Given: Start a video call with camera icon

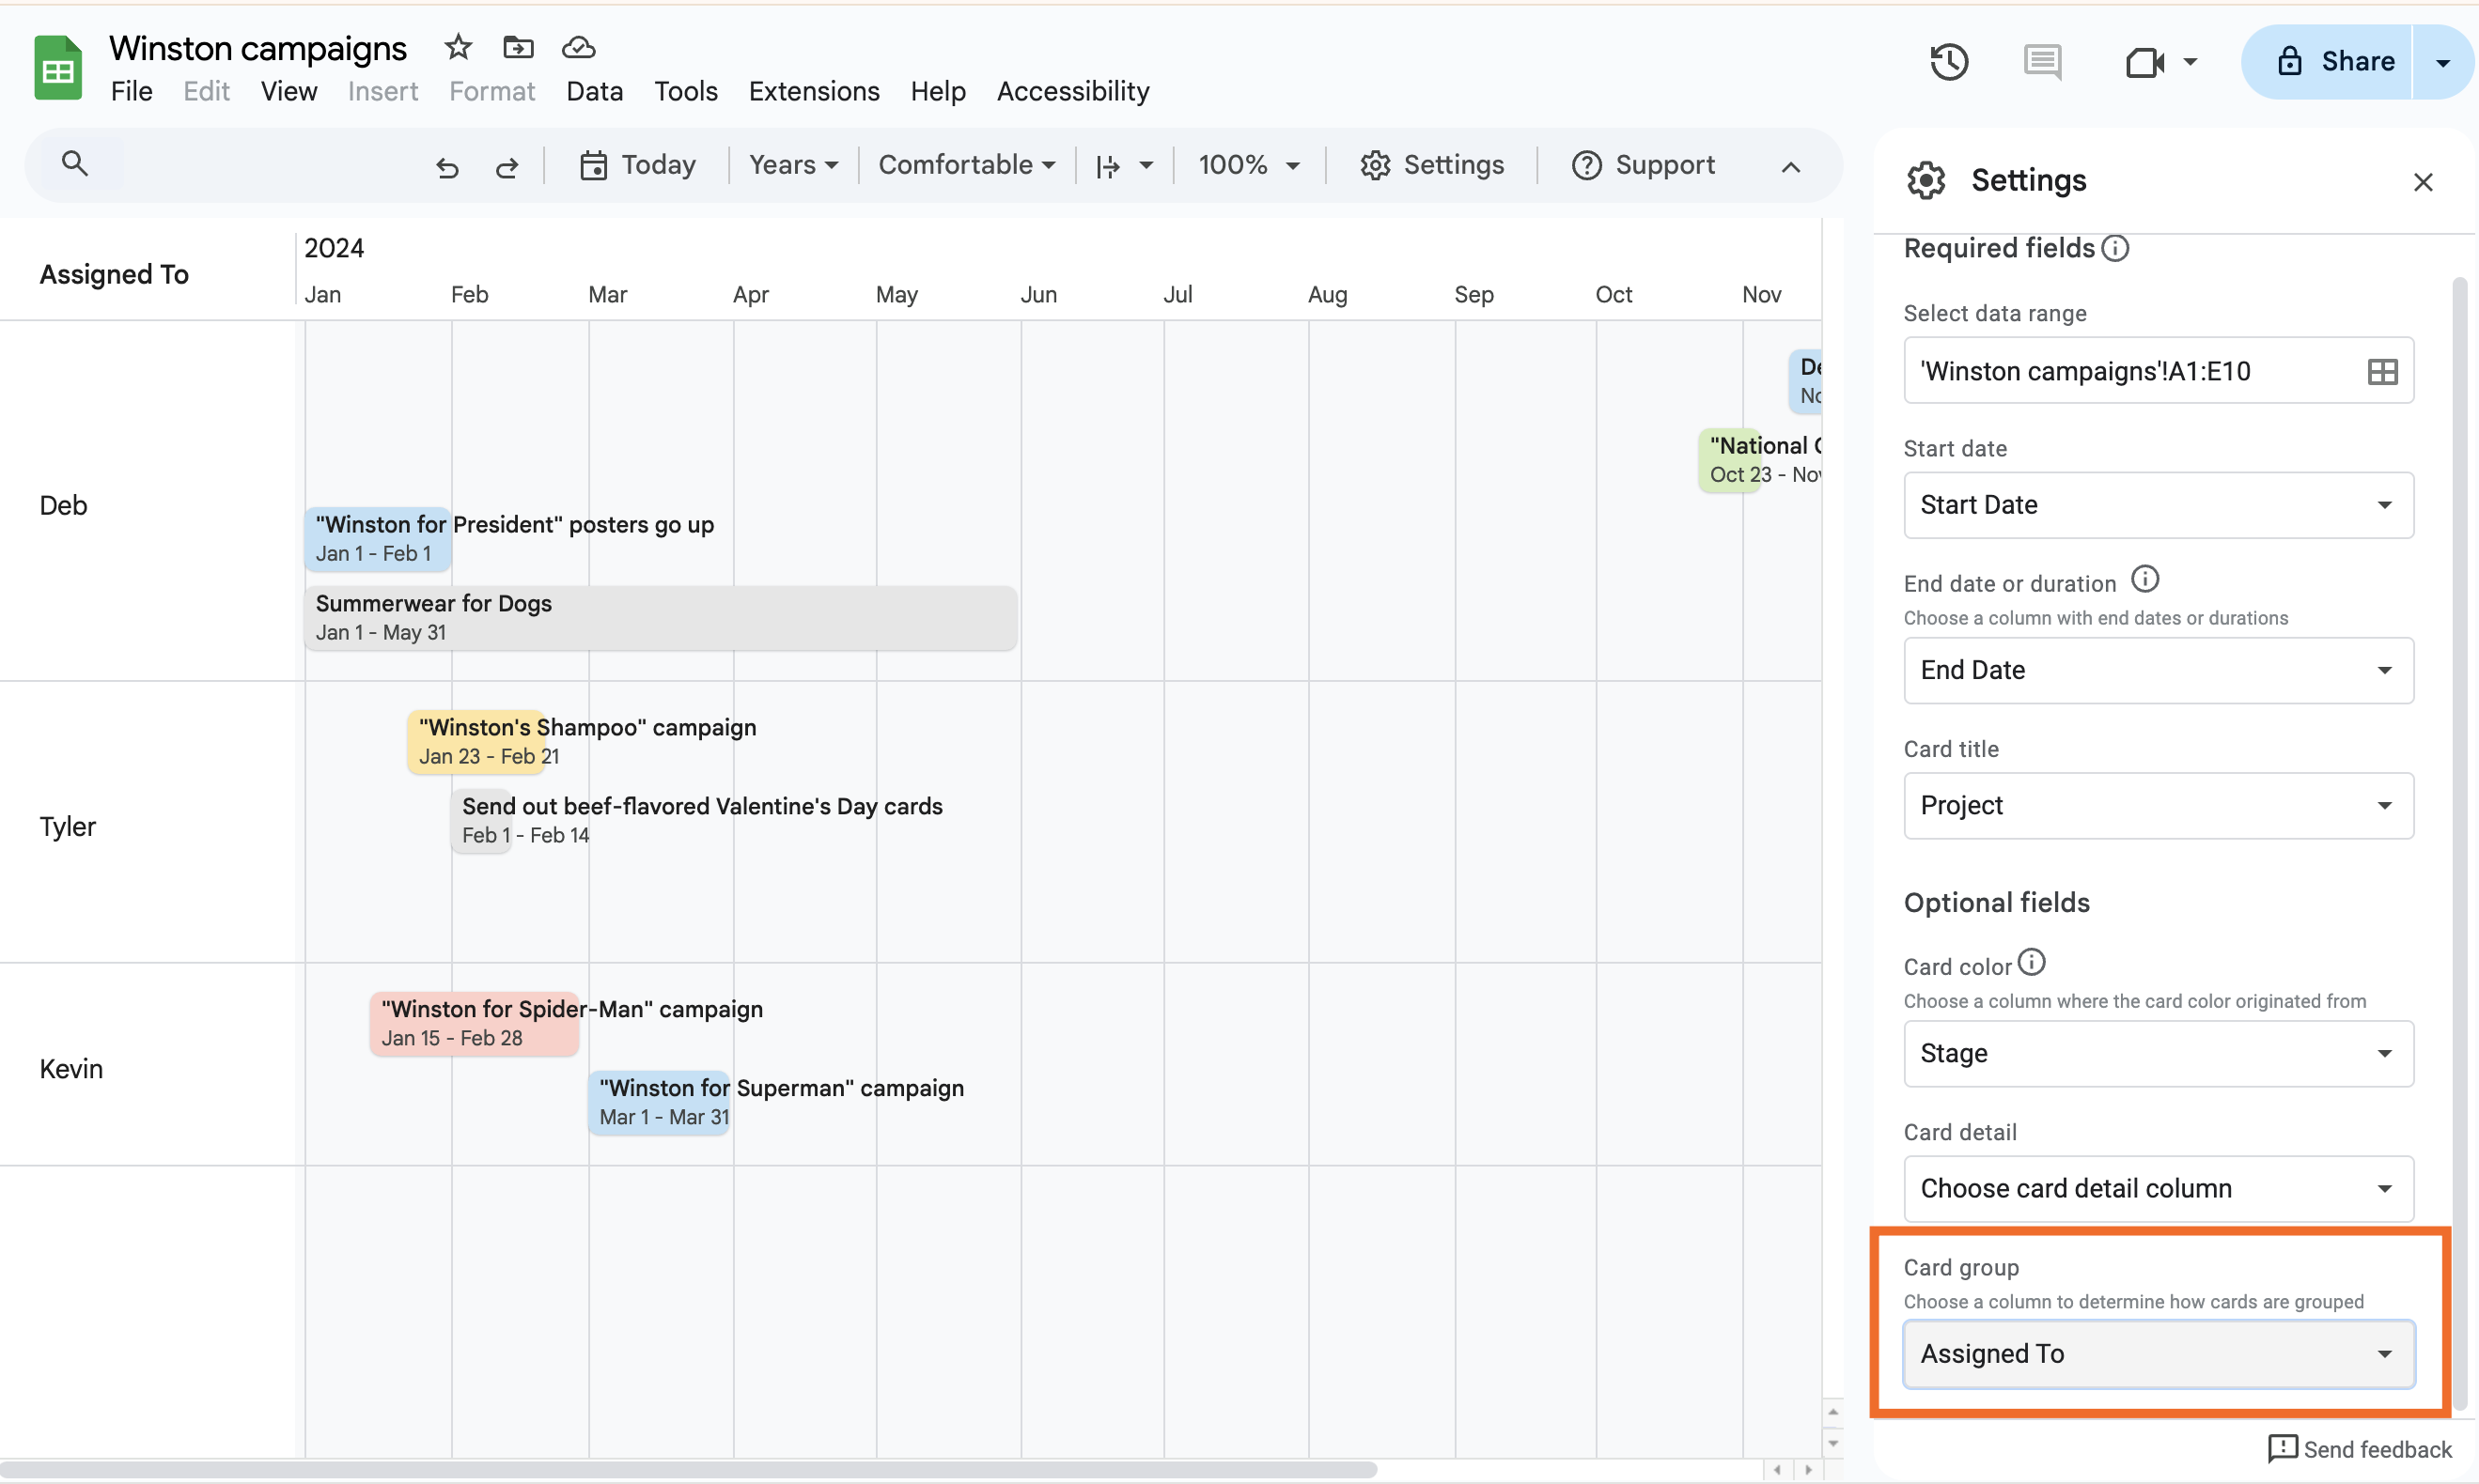Looking at the screenshot, I should tap(2144, 62).
